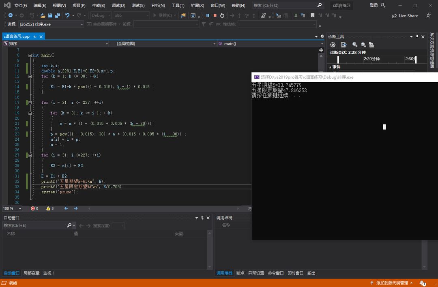The height and width of the screenshot is (287, 438).
Task: Switch to the 即时窗口 tab
Action: coord(296,273)
